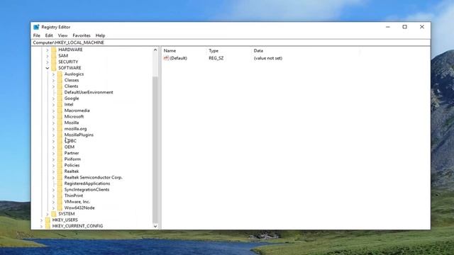
Task: Select the Realtek Semiconductor Corp. key
Action: click(x=93, y=178)
